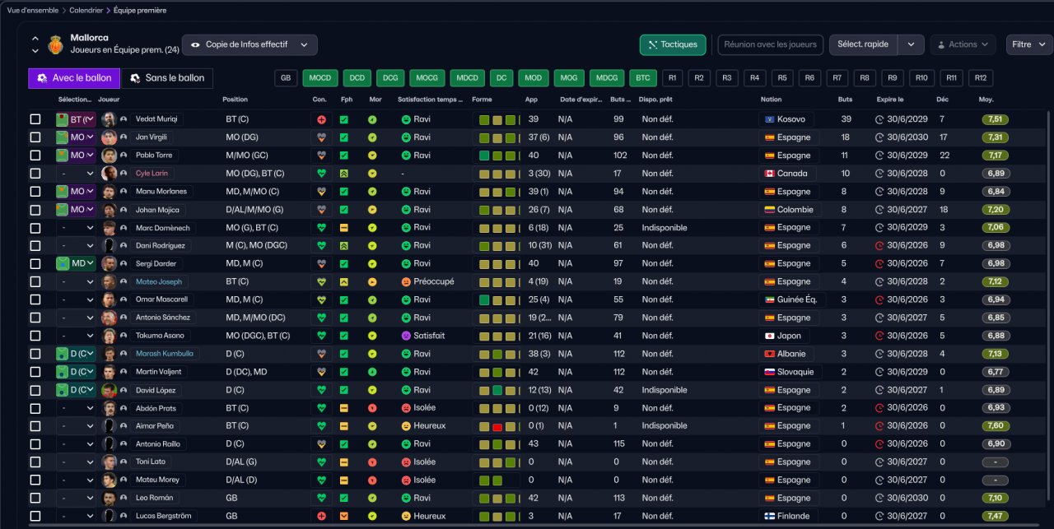Click 'Réunion avec les joueurs' button
Viewport: 1054px width, 529px height.
tap(770, 44)
